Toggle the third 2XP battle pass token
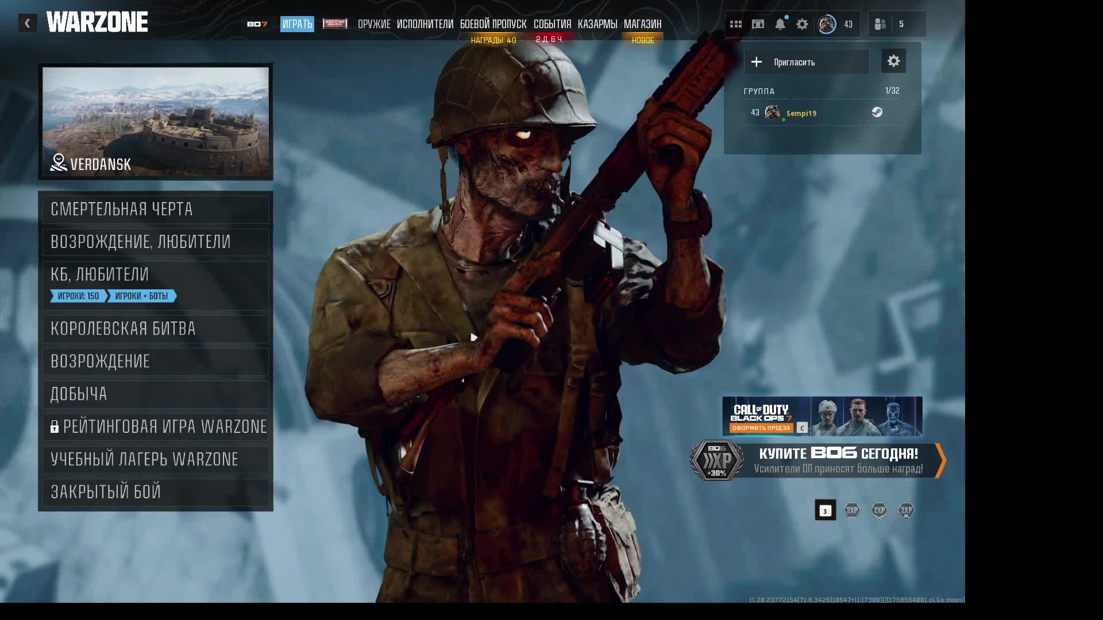 906,510
